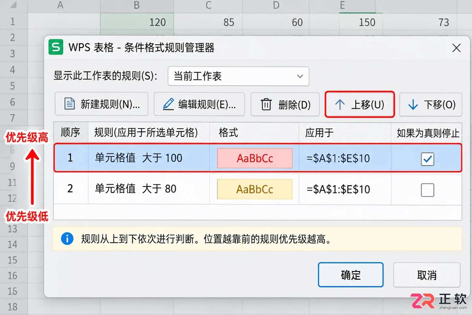Screen dimensions: 472x315
Task: Select rule text 单元格值 大于 100
Action: click(138, 158)
